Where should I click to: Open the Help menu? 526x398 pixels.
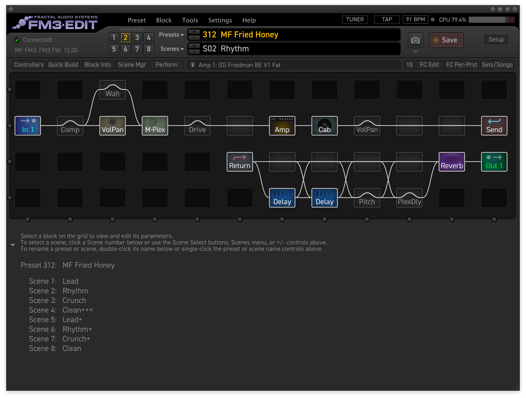click(x=249, y=20)
